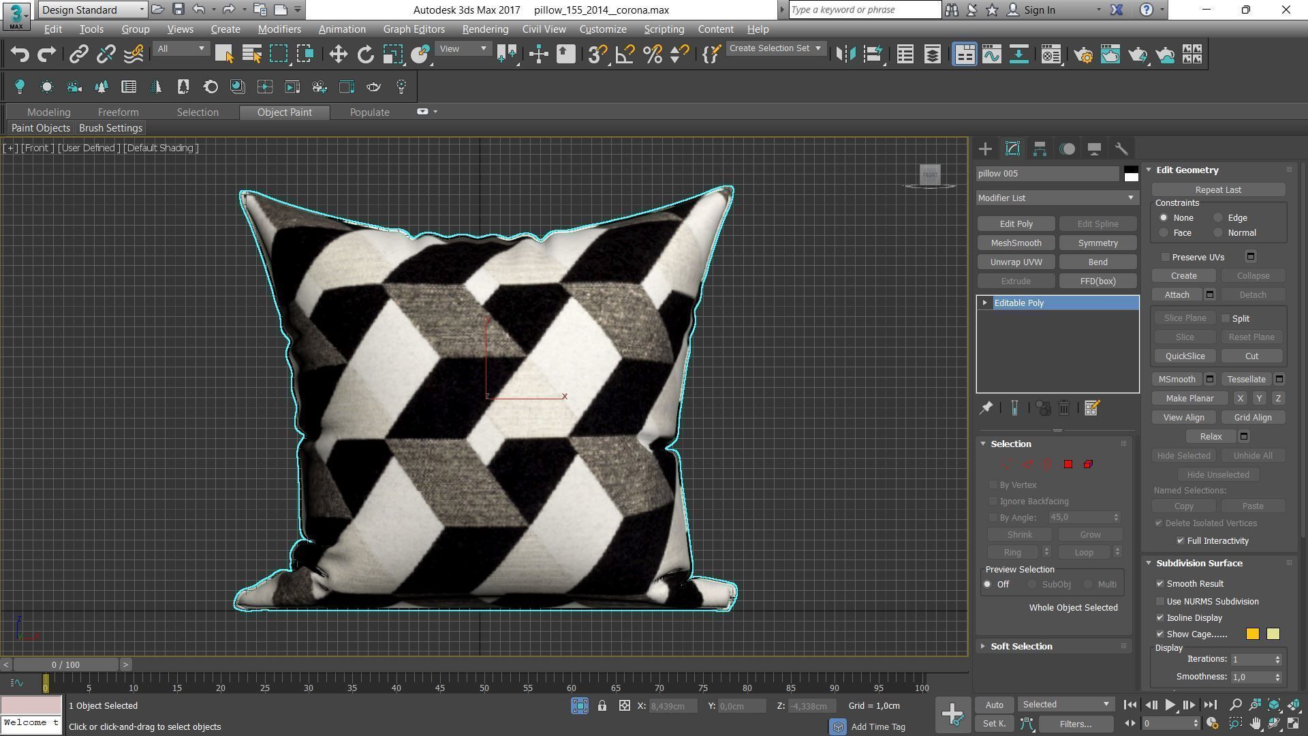The height and width of the screenshot is (736, 1308).
Task: Click the MeshSmooth modifier button
Action: tap(1016, 243)
